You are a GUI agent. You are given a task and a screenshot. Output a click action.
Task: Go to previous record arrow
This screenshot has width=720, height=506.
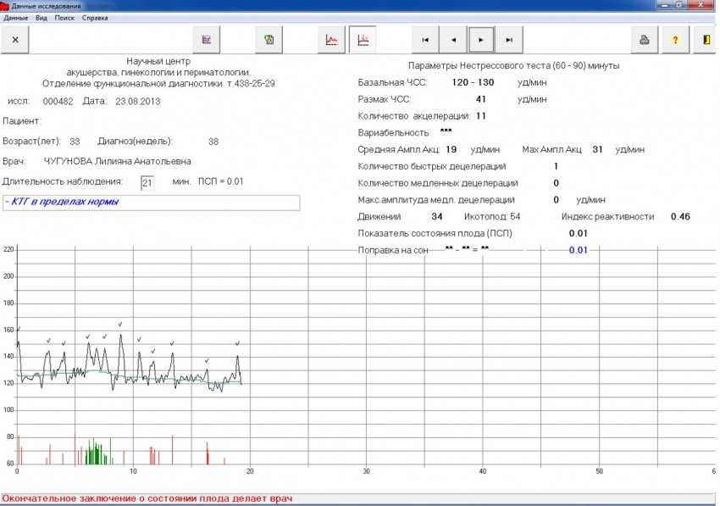point(453,40)
